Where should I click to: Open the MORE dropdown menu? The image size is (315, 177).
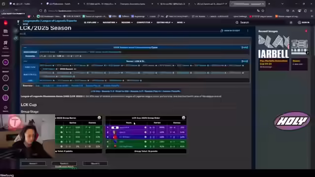coord(181,23)
